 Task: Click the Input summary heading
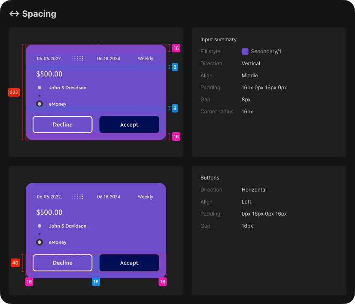(218, 40)
